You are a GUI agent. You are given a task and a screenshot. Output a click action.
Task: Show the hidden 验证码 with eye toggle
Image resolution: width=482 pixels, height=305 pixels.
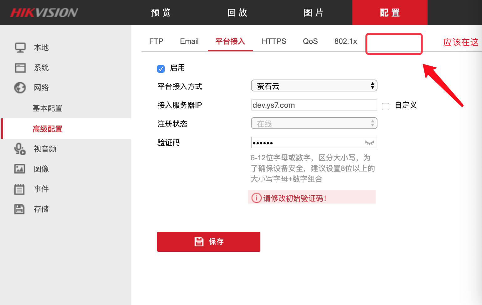[369, 143]
